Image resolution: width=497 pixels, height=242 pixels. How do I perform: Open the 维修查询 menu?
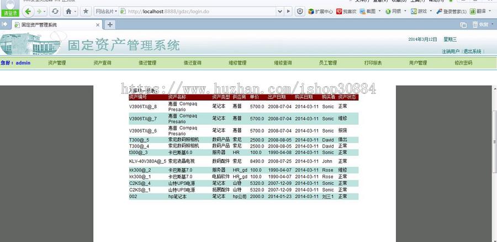click(283, 63)
